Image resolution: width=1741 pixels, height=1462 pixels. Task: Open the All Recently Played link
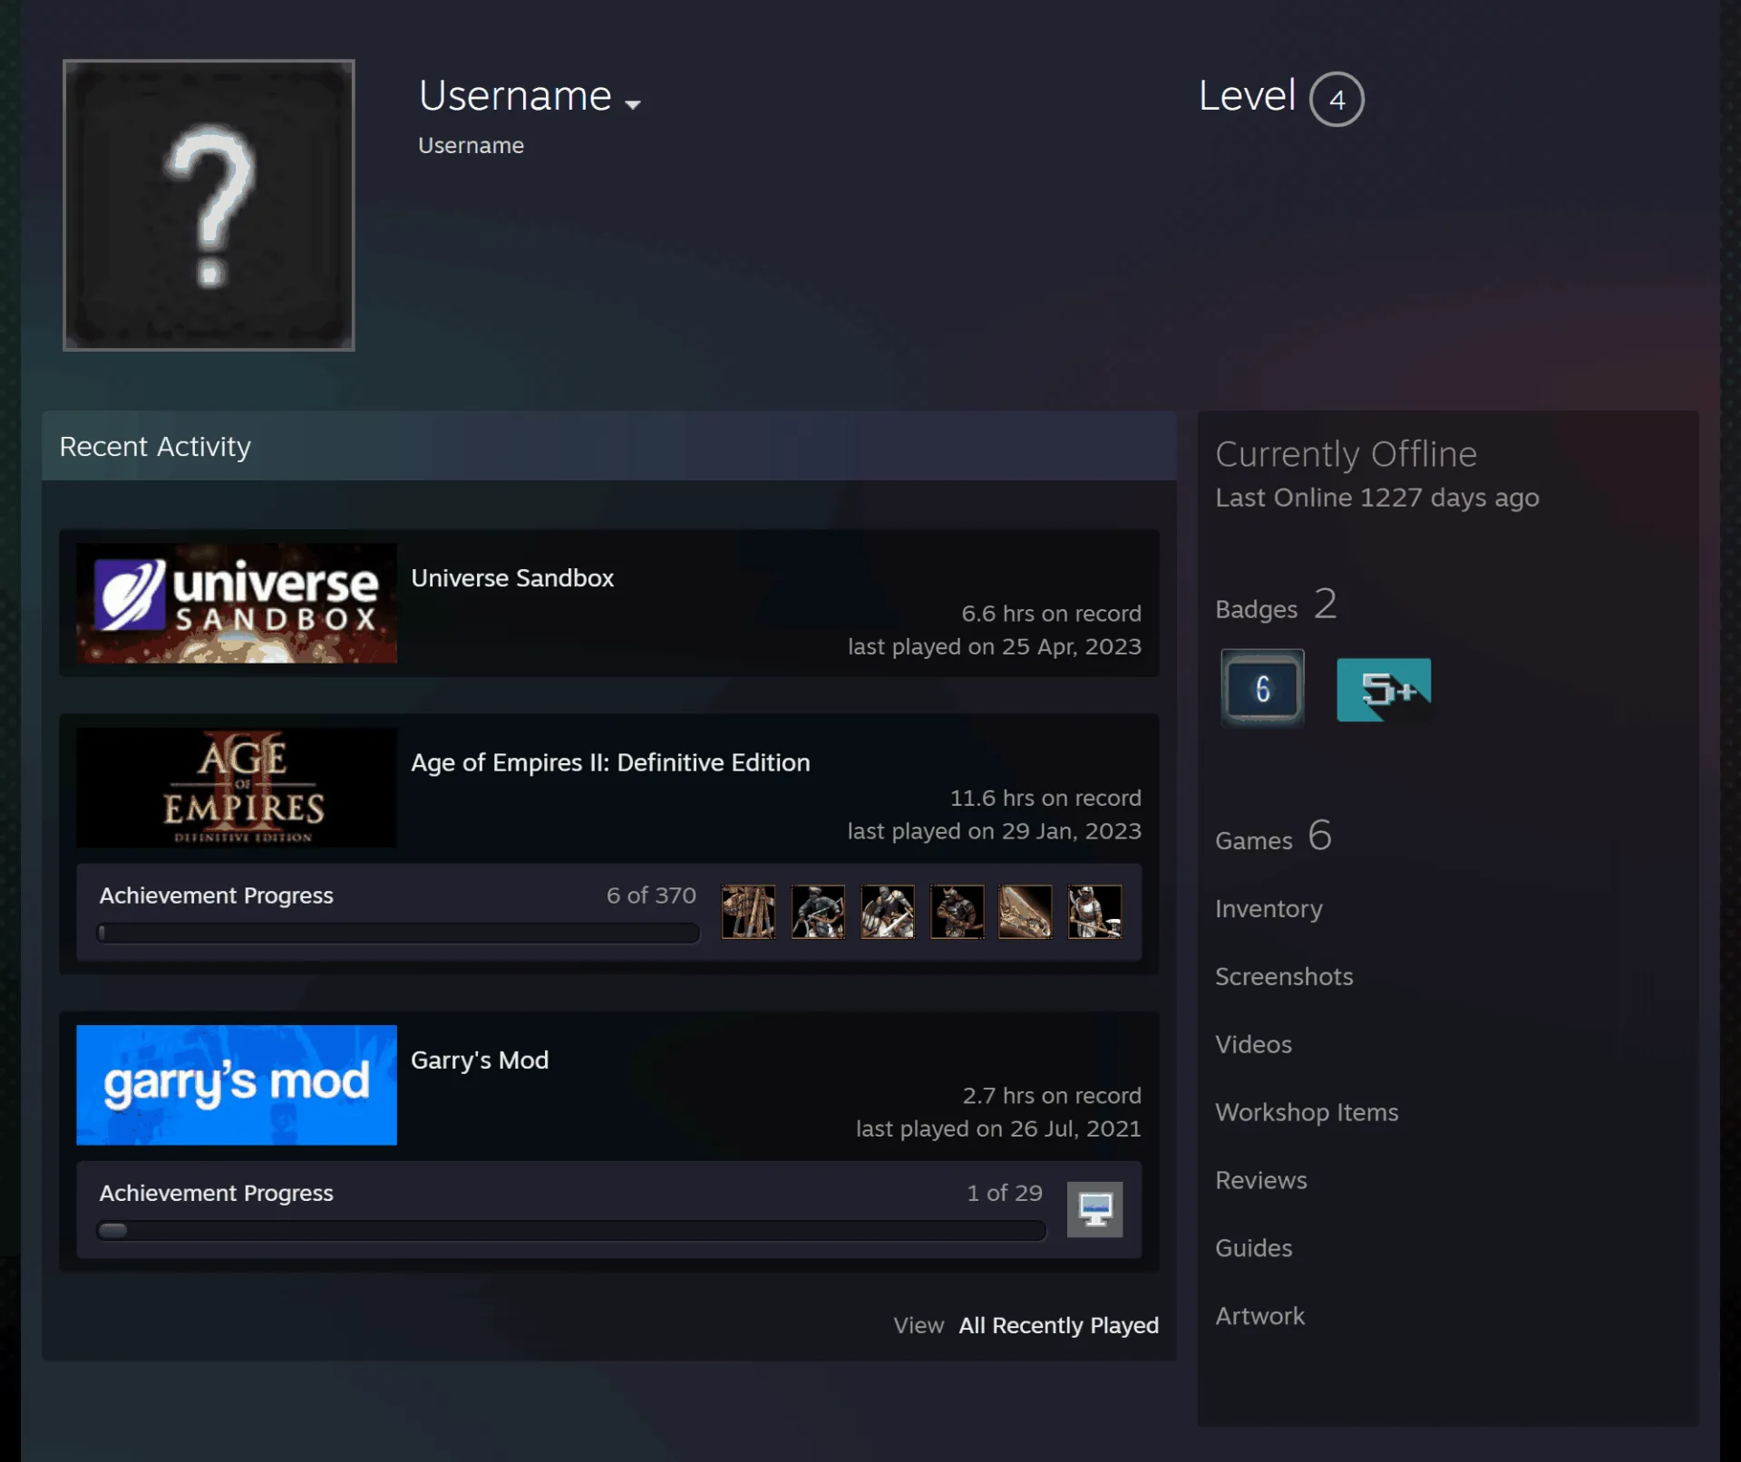pyautogui.click(x=1058, y=1325)
